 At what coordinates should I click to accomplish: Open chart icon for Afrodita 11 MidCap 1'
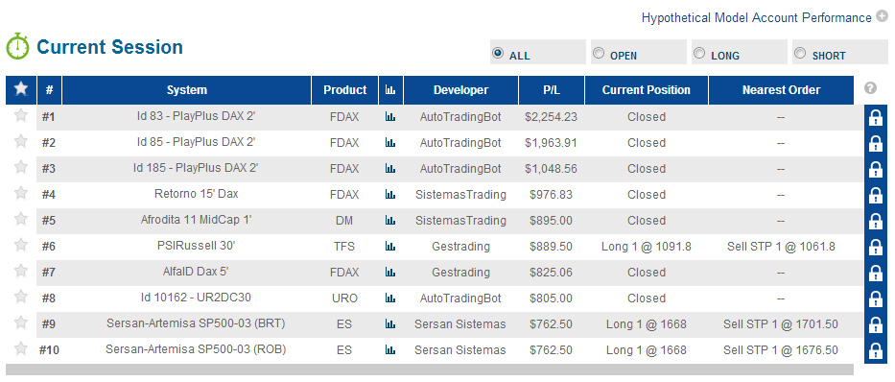coord(390,221)
